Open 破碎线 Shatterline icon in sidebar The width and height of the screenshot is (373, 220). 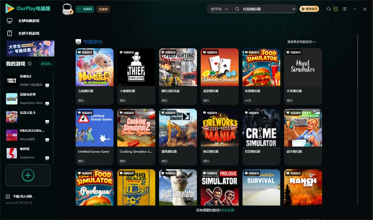point(12,153)
